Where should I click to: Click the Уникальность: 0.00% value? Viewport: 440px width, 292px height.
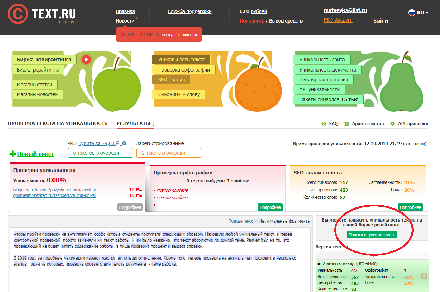pos(56,180)
